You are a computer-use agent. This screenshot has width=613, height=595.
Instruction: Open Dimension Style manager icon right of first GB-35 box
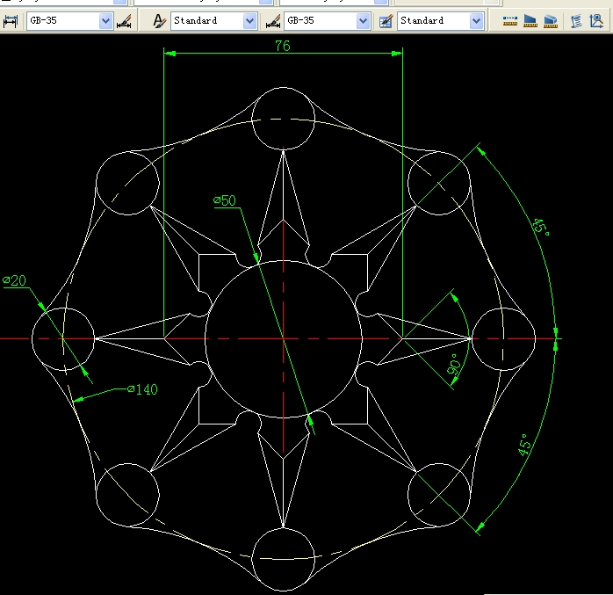click(x=124, y=21)
